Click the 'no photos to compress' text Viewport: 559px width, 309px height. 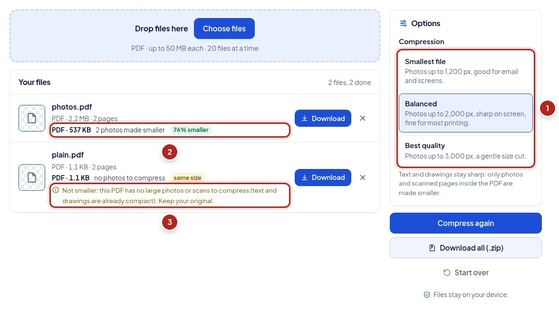[130, 178]
